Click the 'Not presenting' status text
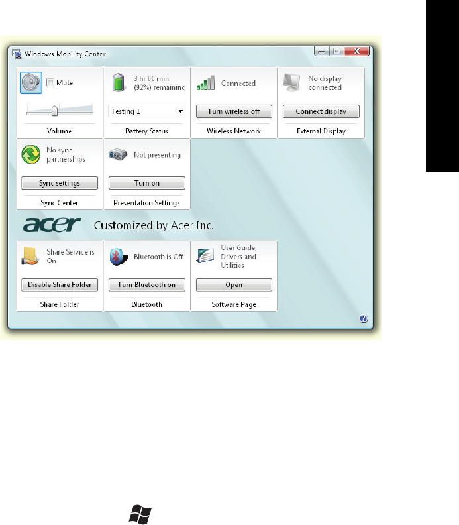The width and height of the screenshot is (459, 525). [157, 155]
